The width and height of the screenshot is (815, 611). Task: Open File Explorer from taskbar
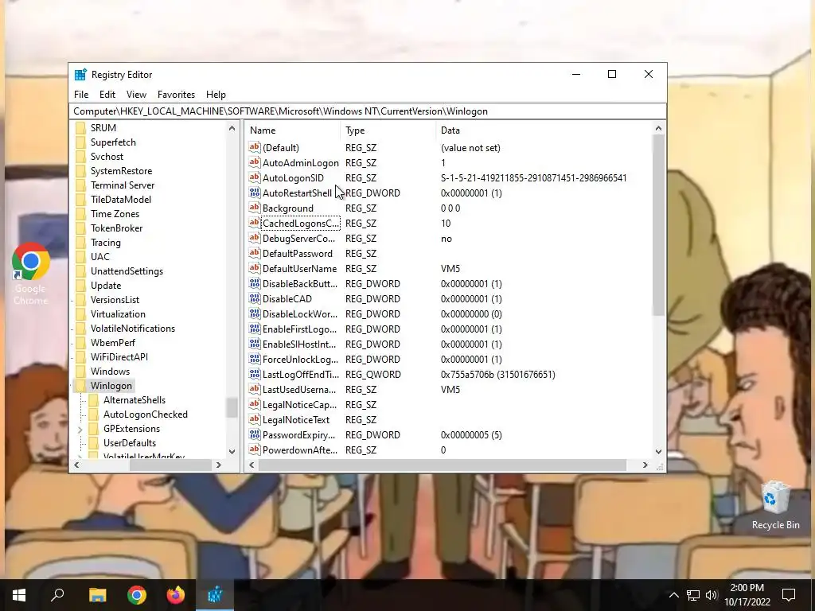97,595
